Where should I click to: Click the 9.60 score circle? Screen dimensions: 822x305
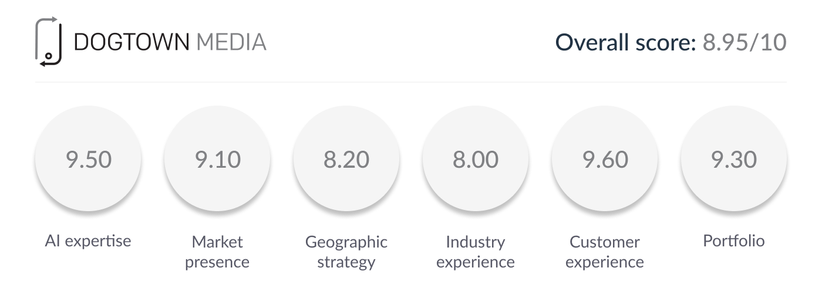click(605, 160)
